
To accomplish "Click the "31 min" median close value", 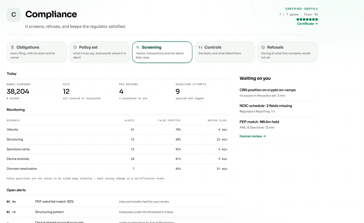I will (x=222, y=169).
